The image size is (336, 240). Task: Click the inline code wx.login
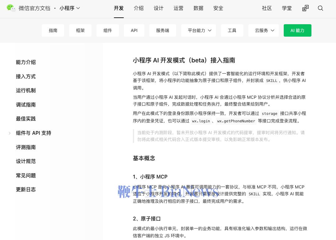201,121
